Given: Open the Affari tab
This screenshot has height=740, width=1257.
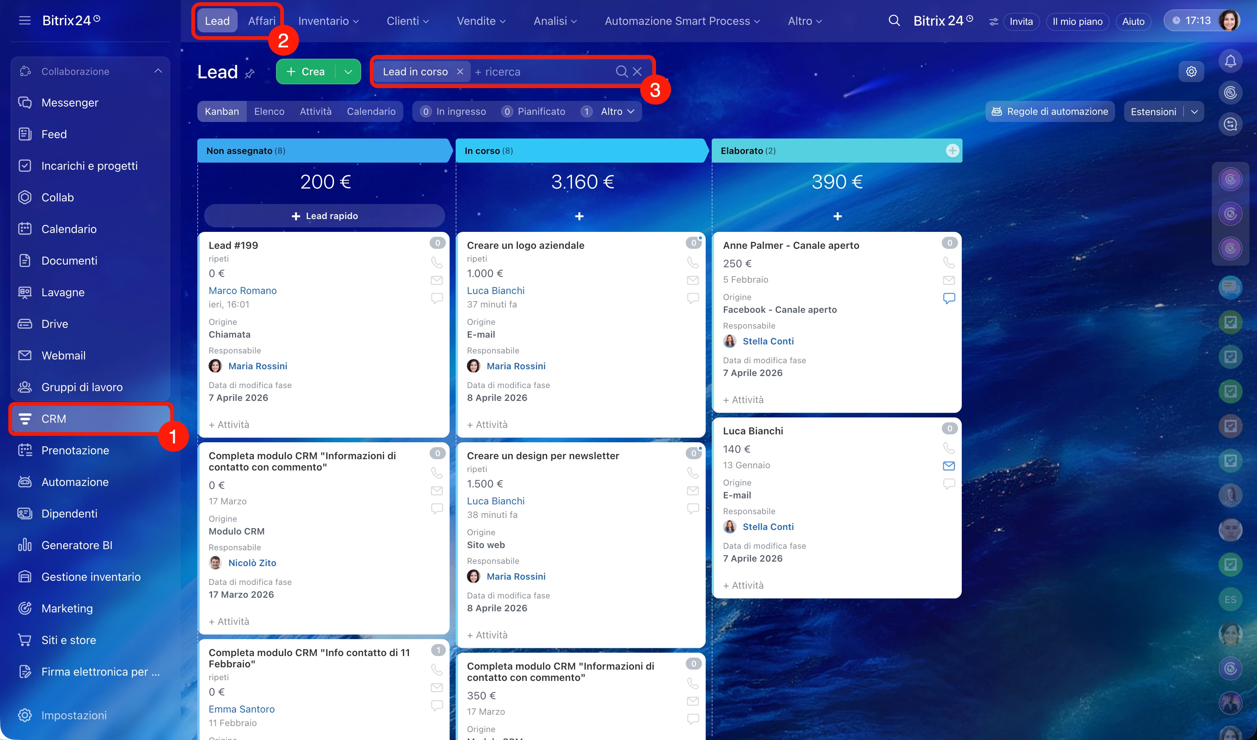Looking at the screenshot, I should (261, 21).
